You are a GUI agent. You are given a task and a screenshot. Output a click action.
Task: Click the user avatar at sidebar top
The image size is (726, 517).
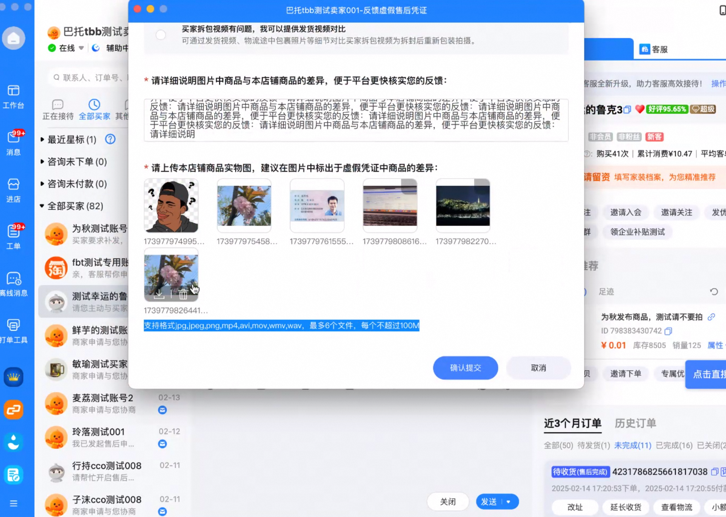pos(14,38)
